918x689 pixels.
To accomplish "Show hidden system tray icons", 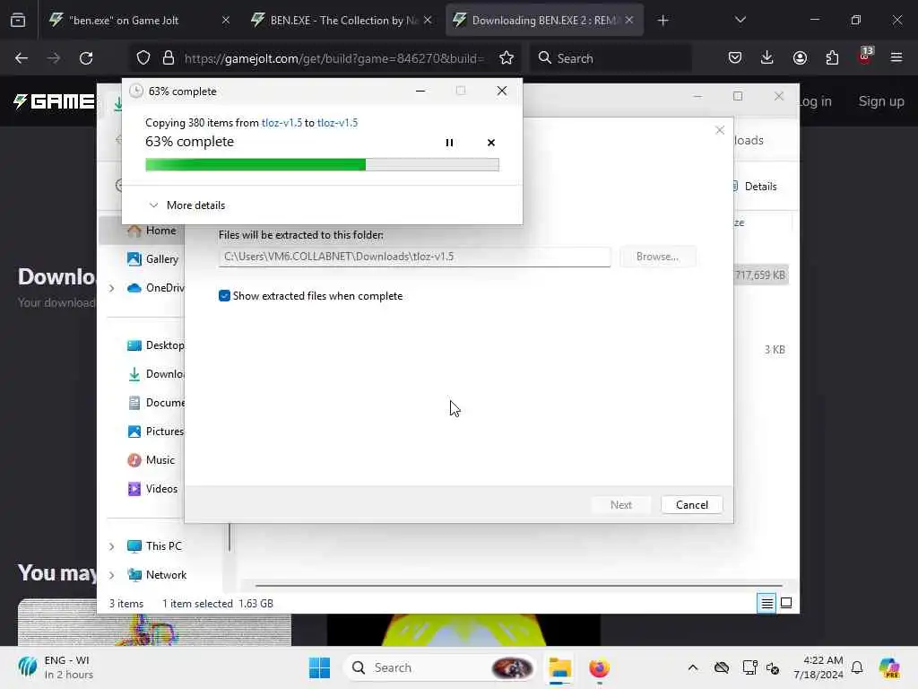I will coord(693,667).
